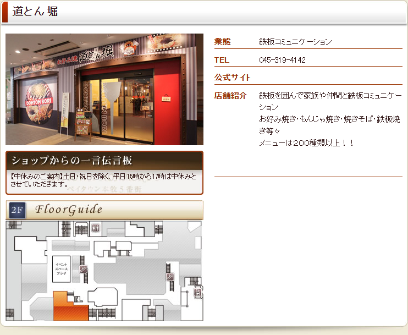Open the 公式サイト row label
This screenshot has height=335, width=408.
(x=232, y=78)
